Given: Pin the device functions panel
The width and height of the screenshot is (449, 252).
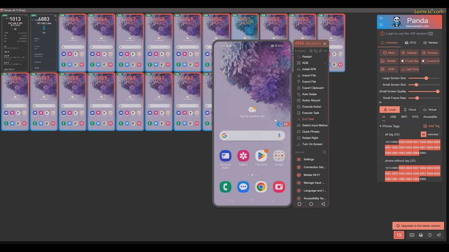Looking at the screenshot, I should [x=320, y=51].
